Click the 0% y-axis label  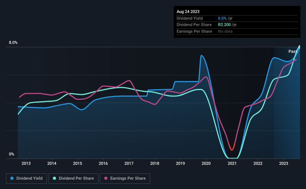(12, 154)
